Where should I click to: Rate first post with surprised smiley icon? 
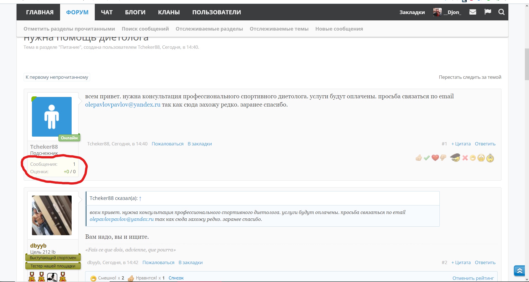pos(490,158)
